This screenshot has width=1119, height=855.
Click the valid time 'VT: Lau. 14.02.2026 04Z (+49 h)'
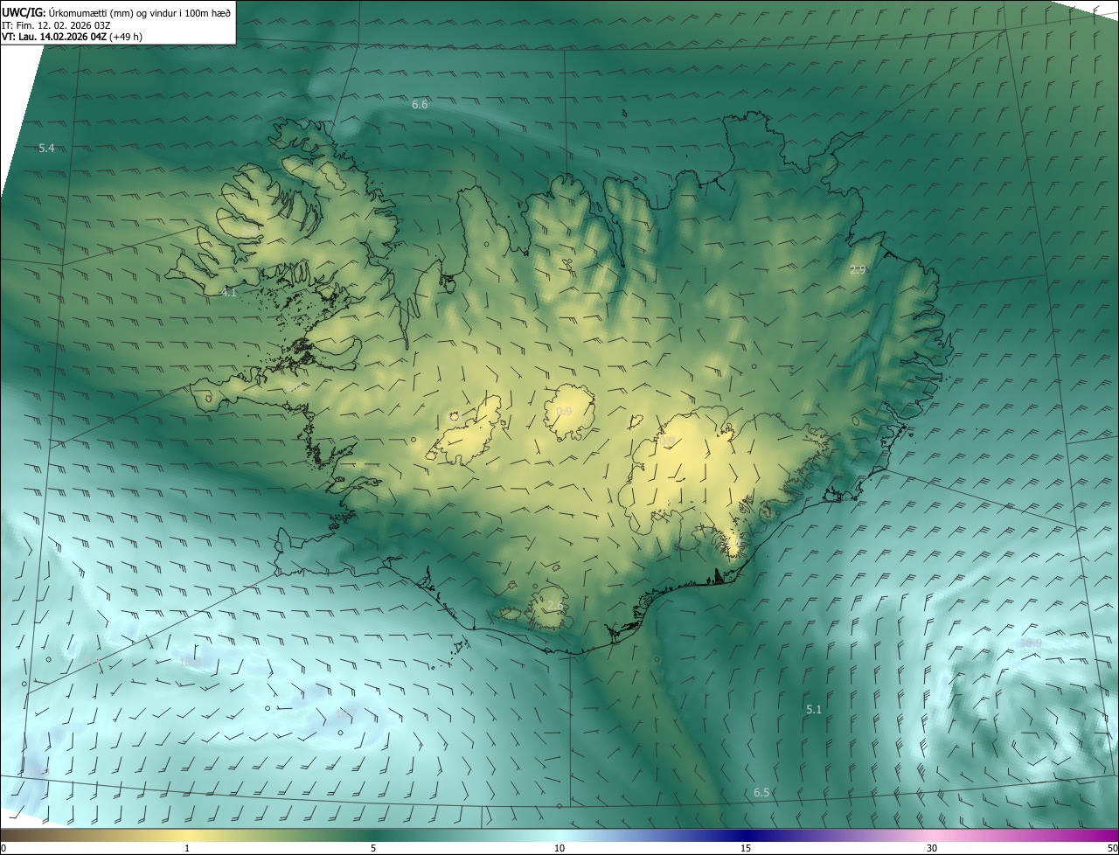tap(72, 38)
